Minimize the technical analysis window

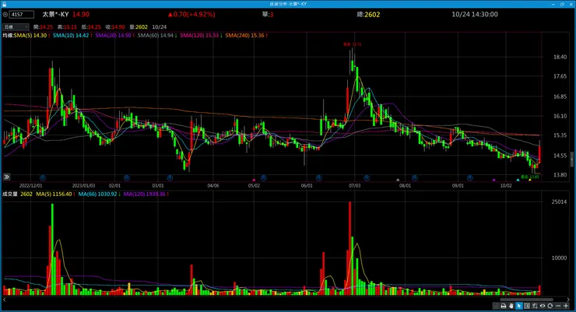tap(553, 4)
